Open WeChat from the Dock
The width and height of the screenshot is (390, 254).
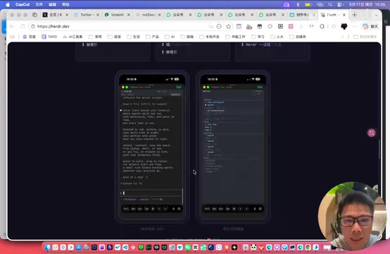(x=188, y=247)
